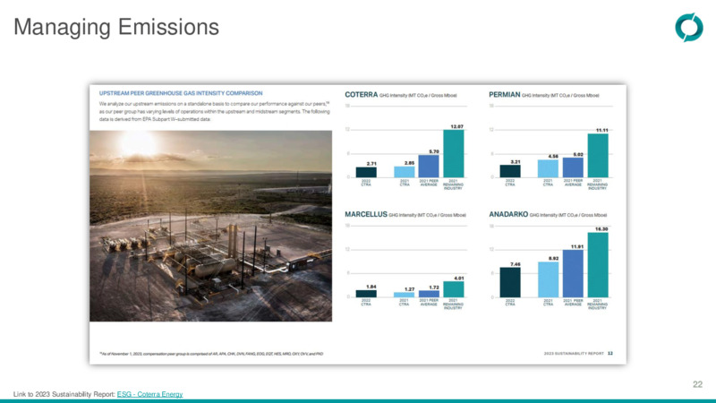Click the compensation peer group footnote
The width and height of the screenshot is (716, 403).
(211, 354)
